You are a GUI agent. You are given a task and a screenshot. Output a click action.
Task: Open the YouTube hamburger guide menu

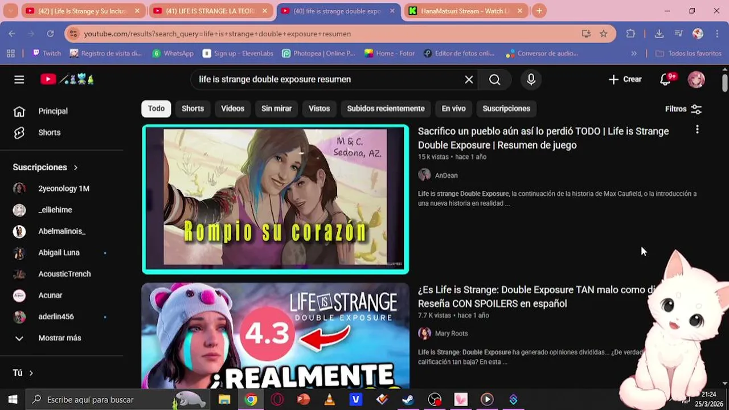coord(19,80)
